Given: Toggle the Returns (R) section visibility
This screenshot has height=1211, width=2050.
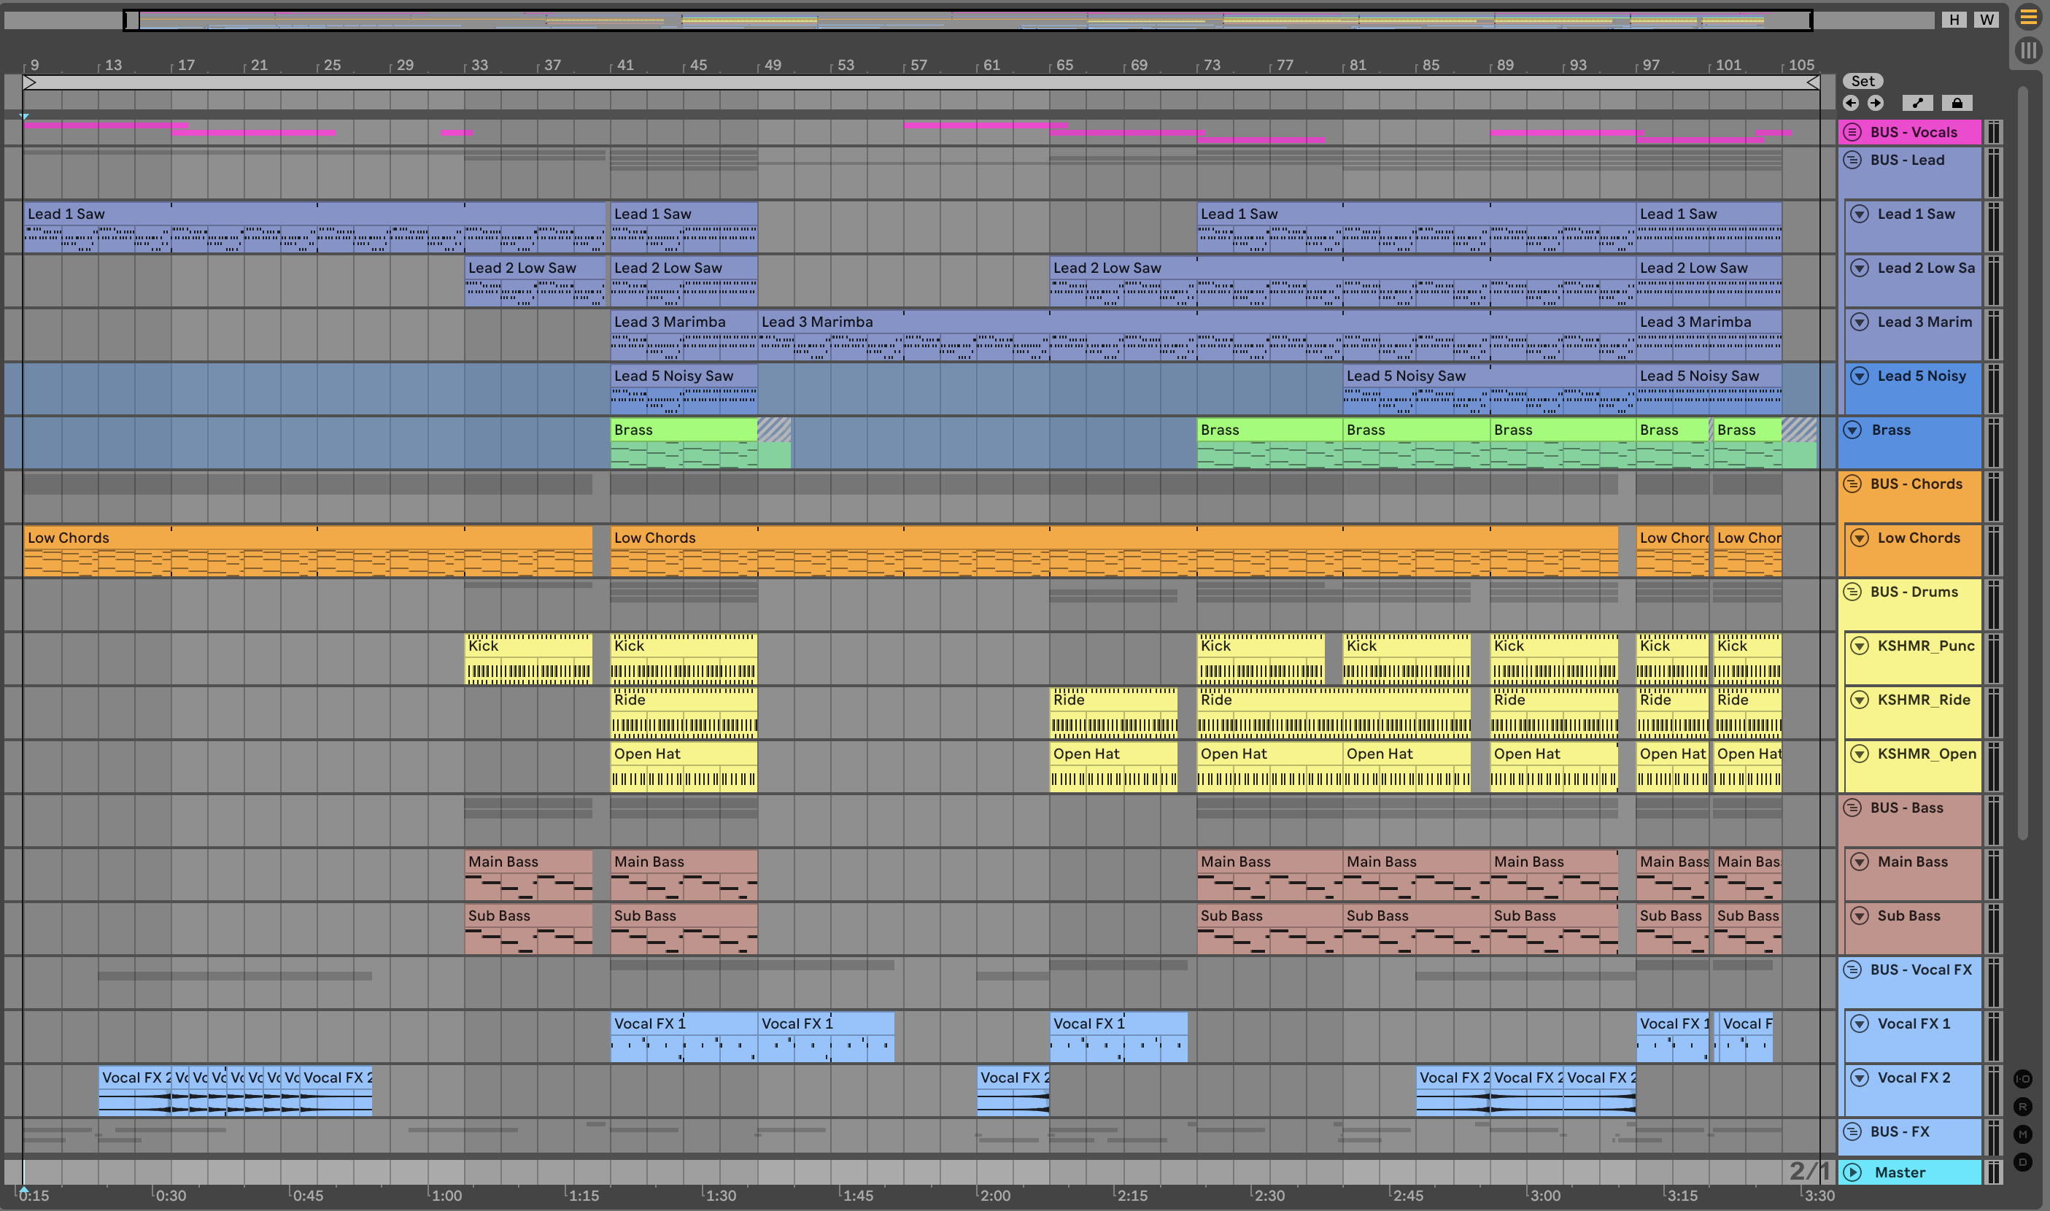Looking at the screenshot, I should [x=2022, y=1107].
